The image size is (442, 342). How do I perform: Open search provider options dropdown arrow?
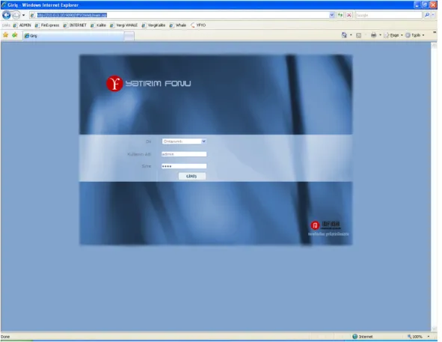click(433, 15)
